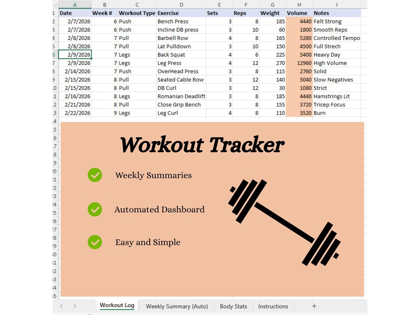Open the Instructions sheet tab
Screen dimensions: 420x315
(x=273, y=306)
